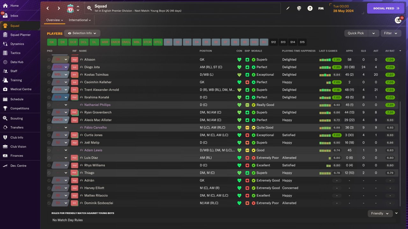Tick the selection circle for Fábio Carvalho

[49, 128]
